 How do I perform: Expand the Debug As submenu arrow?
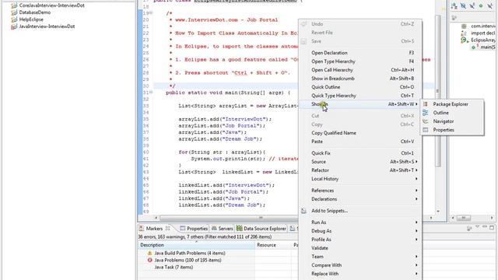click(x=416, y=231)
